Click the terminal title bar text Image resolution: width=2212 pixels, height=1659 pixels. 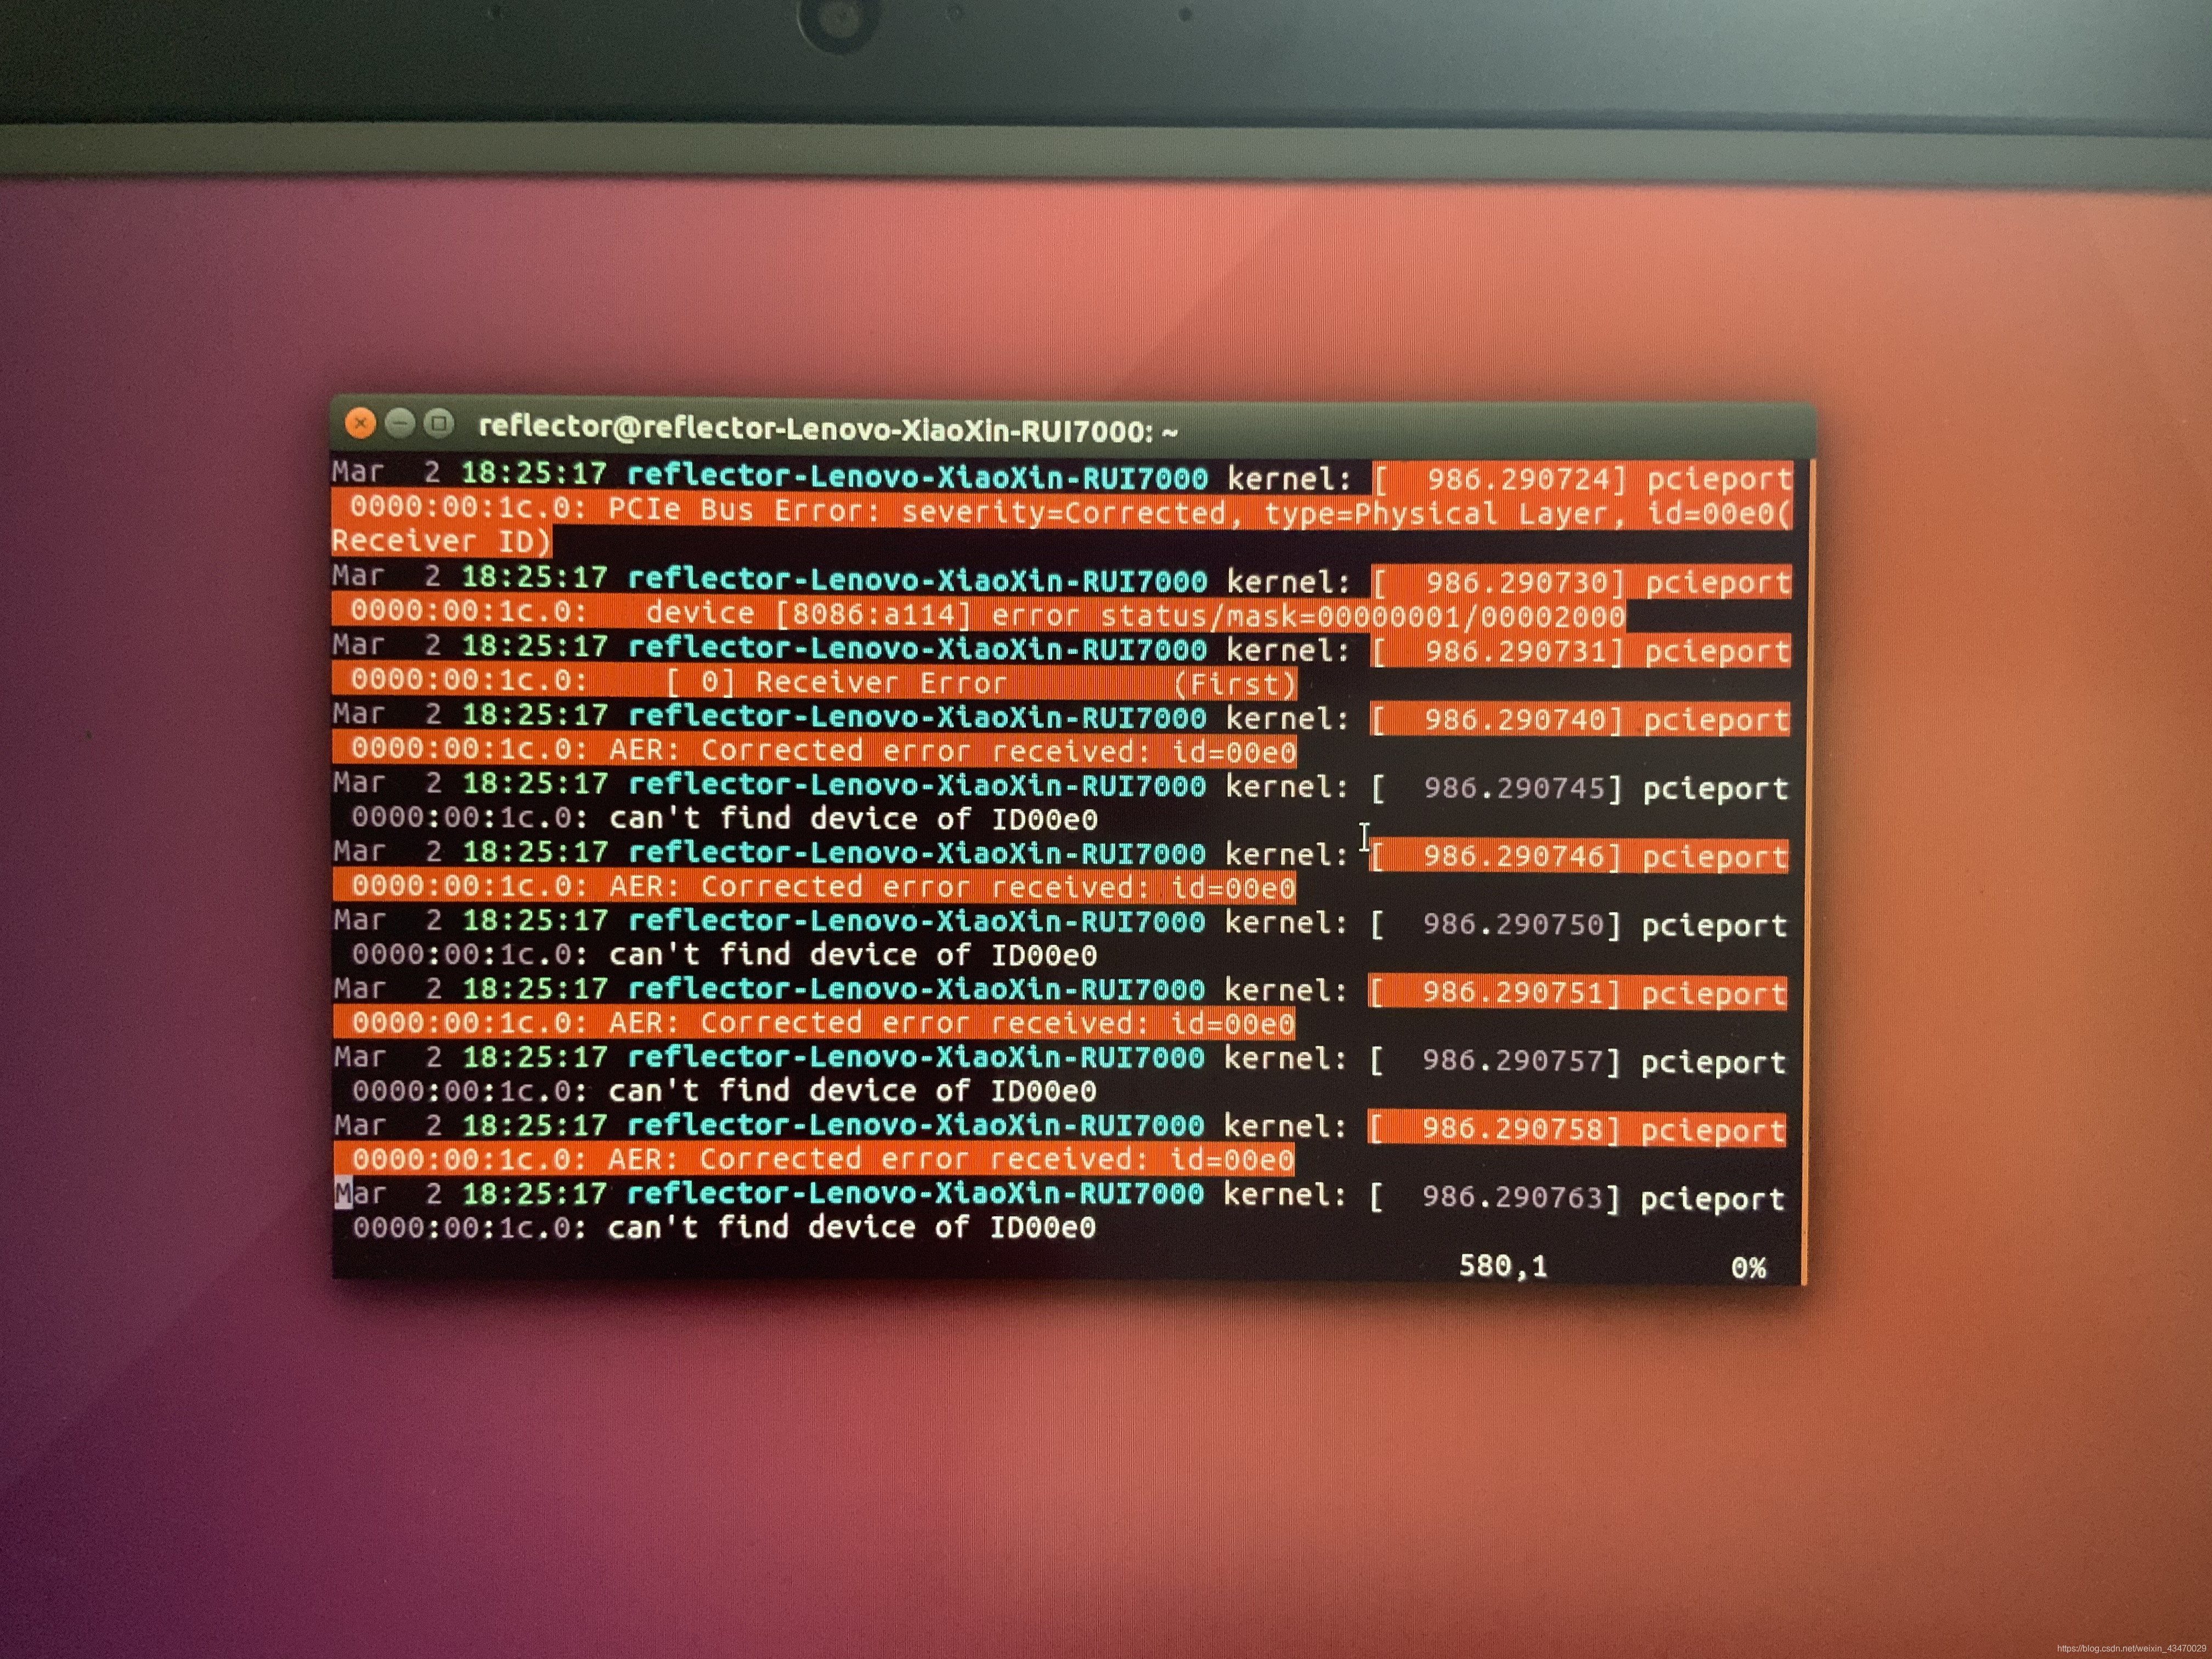[x=828, y=429]
